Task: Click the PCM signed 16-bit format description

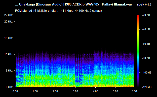Action: (x=58, y=11)
